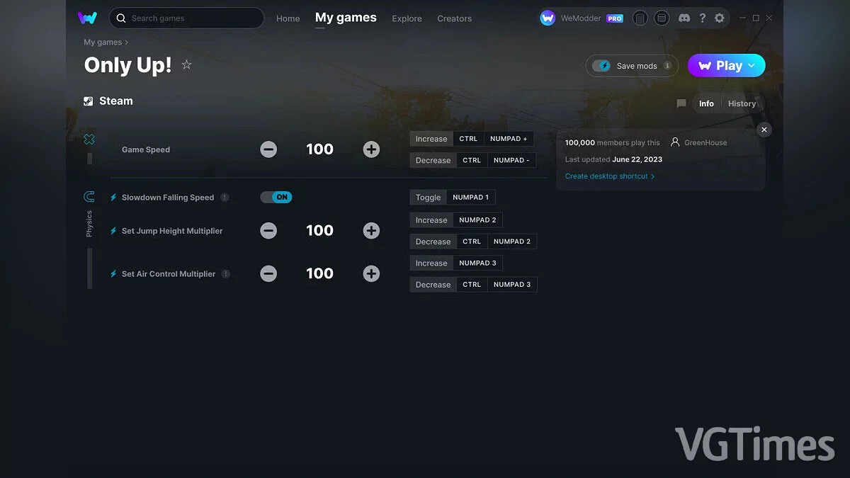Click the NUMPAD 1 hotkey box
This screenshot has height=478, width=850.
coord(470,198)
